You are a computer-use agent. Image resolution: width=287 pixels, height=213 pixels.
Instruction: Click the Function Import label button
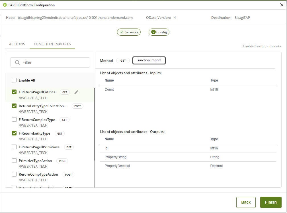149,60
